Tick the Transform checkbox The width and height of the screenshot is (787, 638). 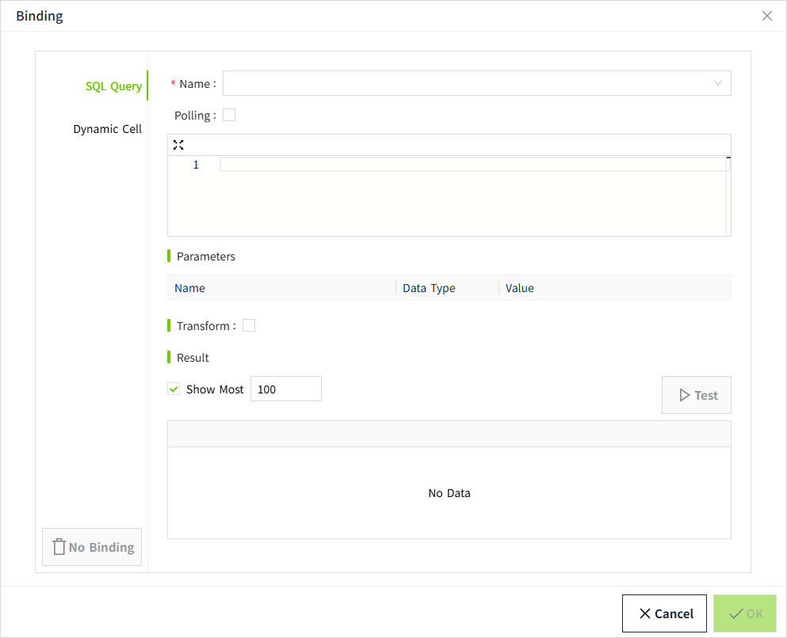pyautogui.click(x=249, y=325)
